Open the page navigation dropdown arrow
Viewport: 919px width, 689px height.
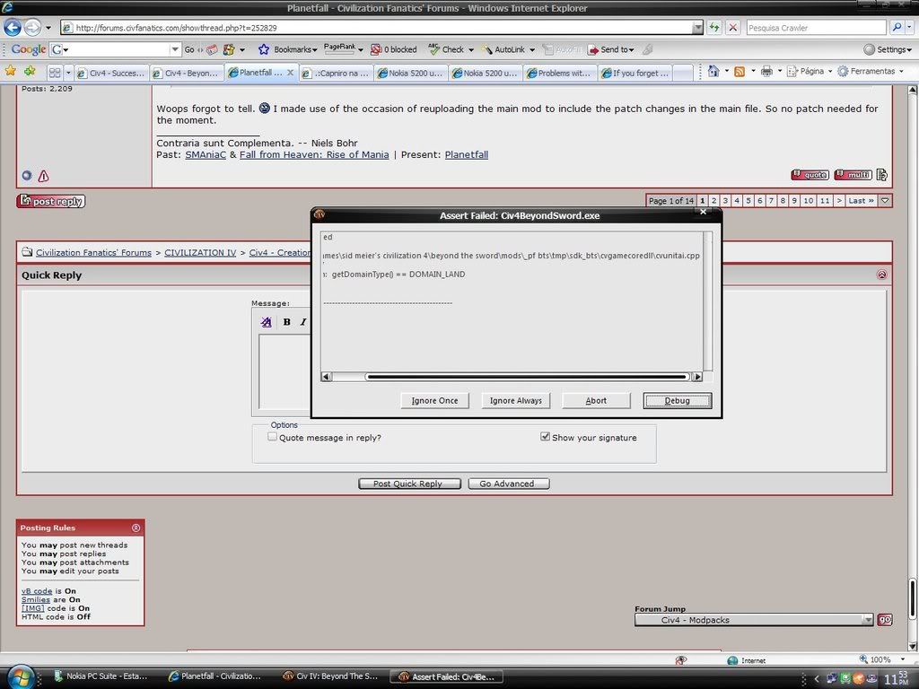[x=885, y=200]
